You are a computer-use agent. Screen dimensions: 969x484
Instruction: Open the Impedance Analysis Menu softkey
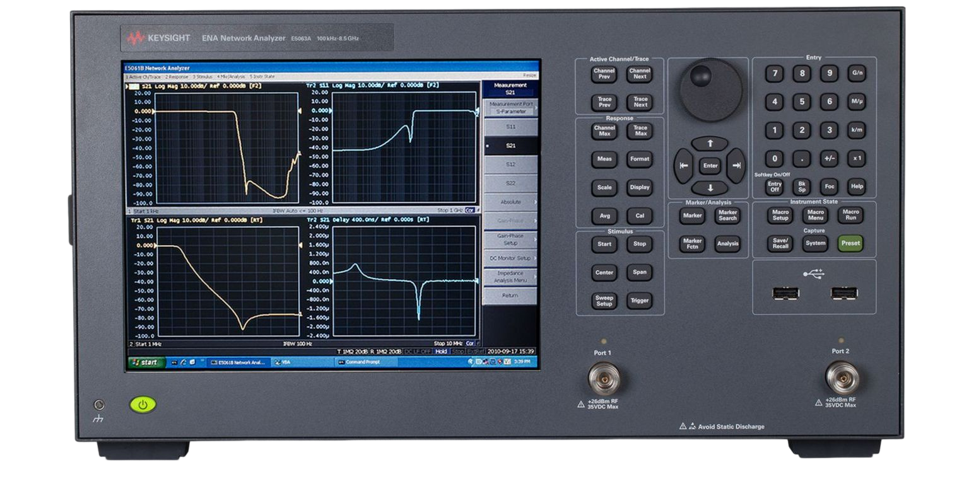click(510, 277)
